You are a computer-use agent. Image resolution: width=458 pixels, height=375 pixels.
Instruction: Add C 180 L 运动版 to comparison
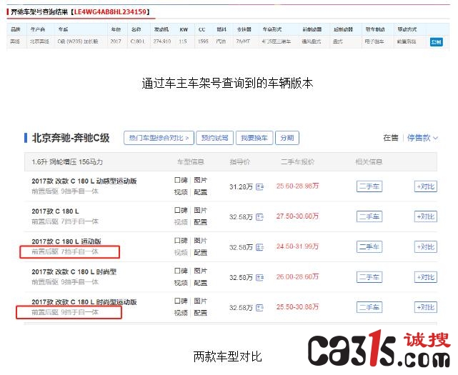(x=426, y=247)
